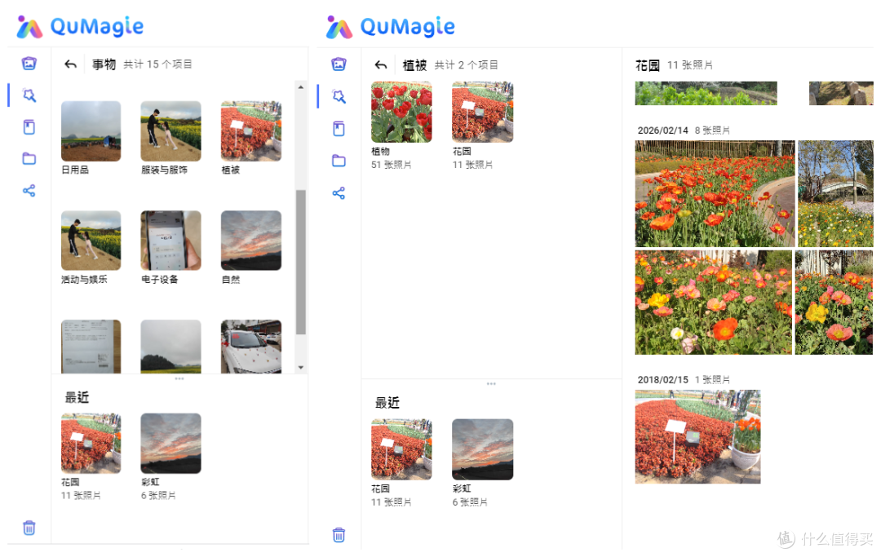Open the trash bin in left window sidebar
The image size is (881, 557).
pyautogui.click(x=29, y=528)
